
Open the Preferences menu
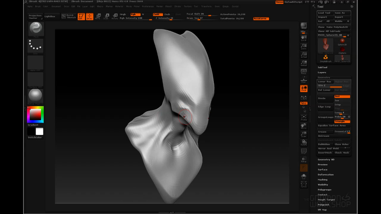coord(148,6)
